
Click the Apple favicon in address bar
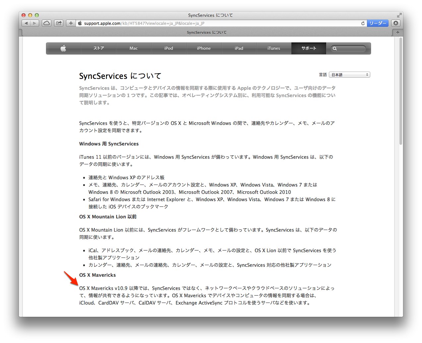click(80, 23)
